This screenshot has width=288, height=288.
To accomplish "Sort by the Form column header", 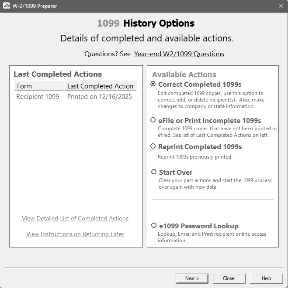I will tap(39, 86).
